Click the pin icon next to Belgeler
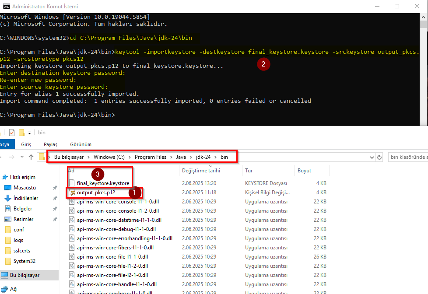The image size is (428, 294). [x=55, y=209]
